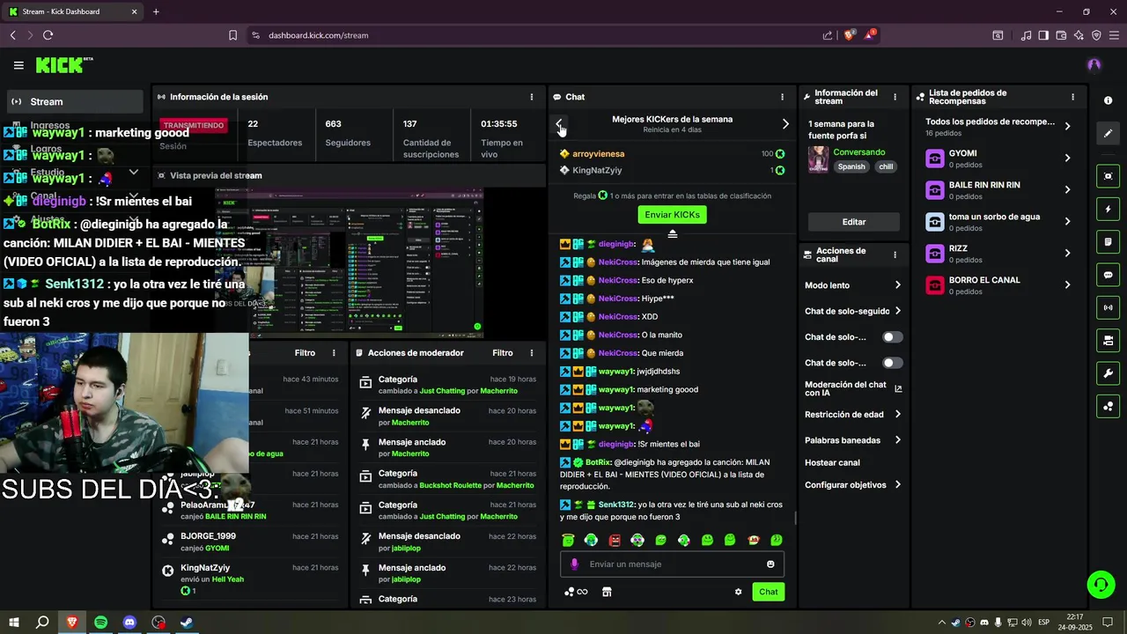
Task: Expand Todos los pedidos de recompensas
Action: coord(1067,127)
